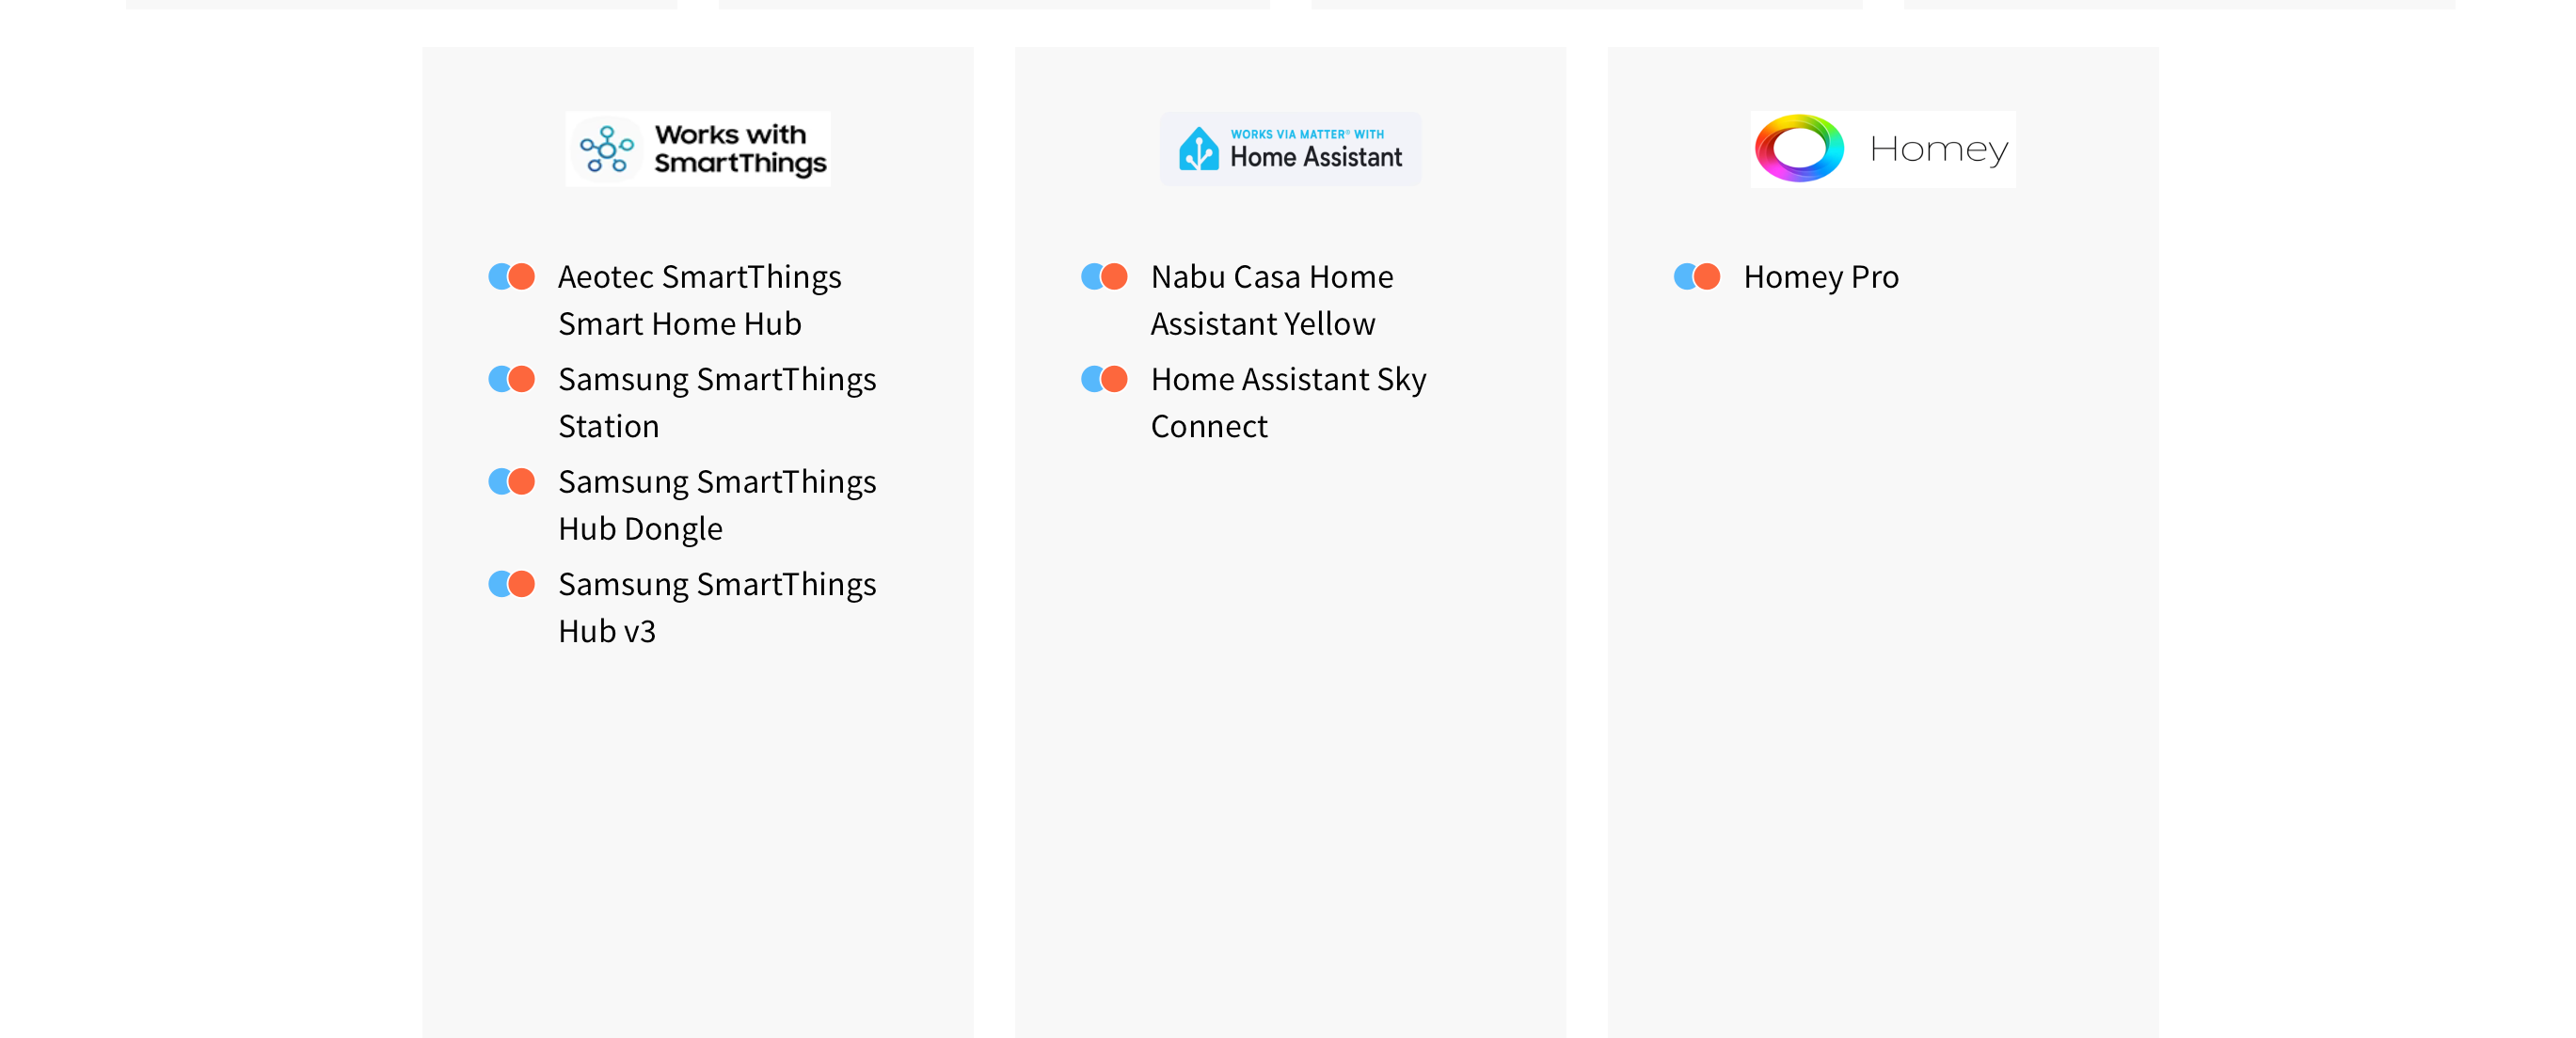Click the dot icon beside Home Assistant Sky Connect
The height and width of the screenshot is (1038, 2576).
point(1104,379)
